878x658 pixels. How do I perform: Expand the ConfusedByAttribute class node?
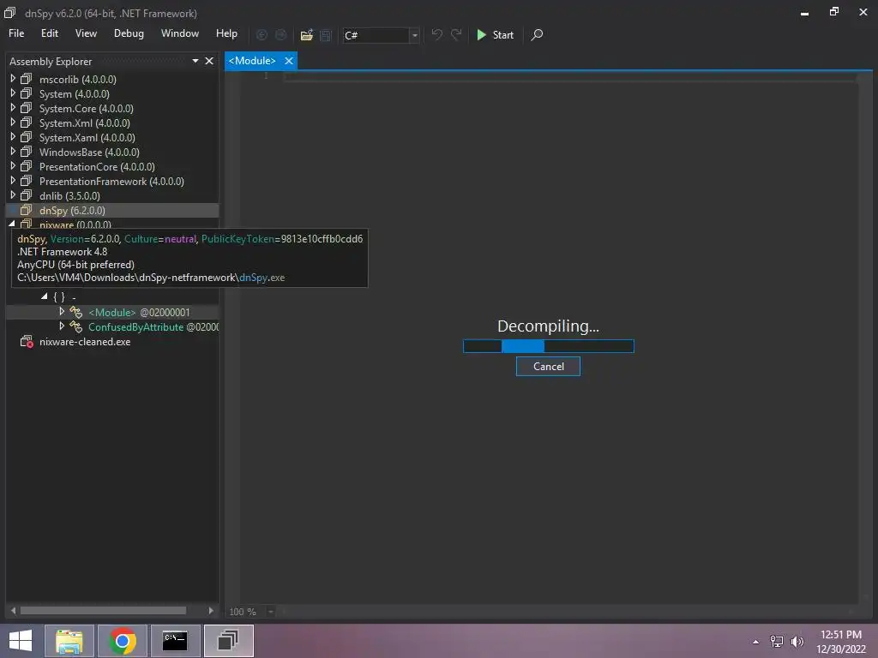point(62,326)
